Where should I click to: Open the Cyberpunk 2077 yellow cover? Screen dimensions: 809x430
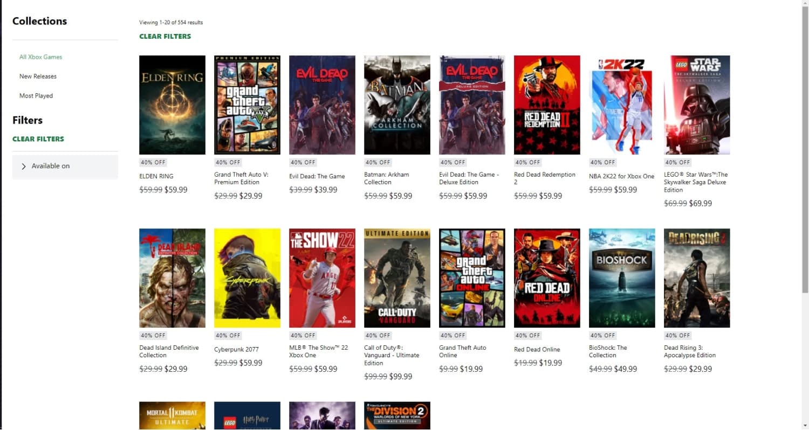[247, 278]
